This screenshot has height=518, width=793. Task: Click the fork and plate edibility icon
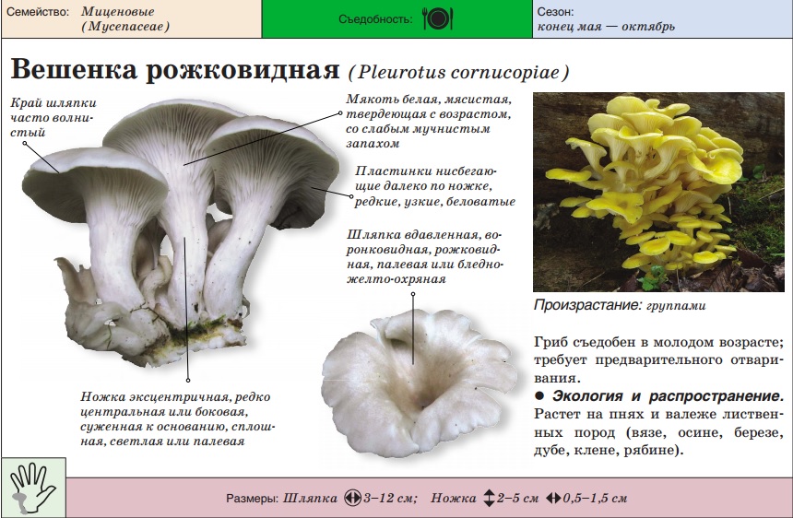point(437,19)
